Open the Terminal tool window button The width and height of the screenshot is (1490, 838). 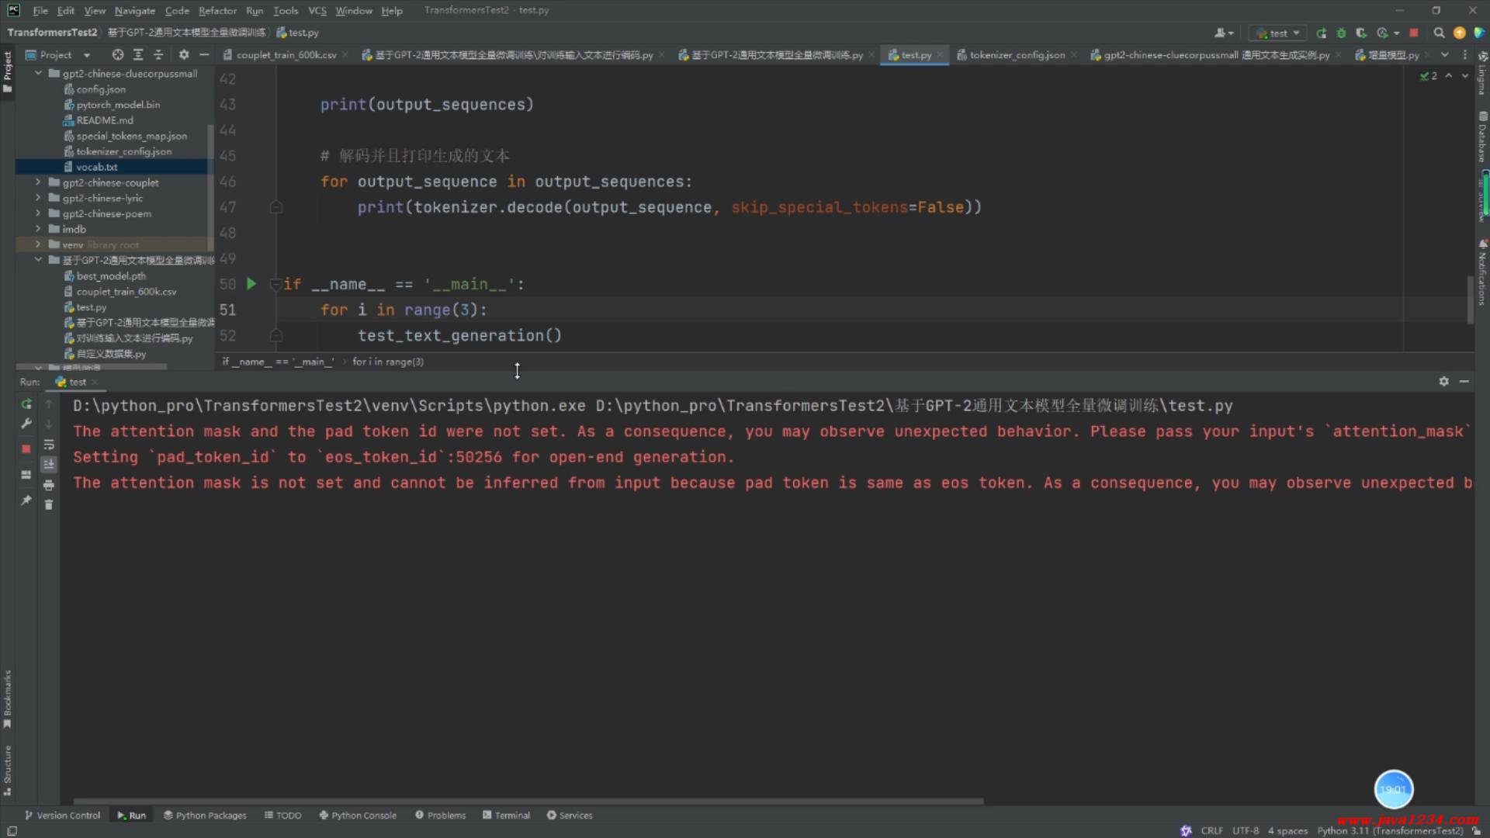506,815
